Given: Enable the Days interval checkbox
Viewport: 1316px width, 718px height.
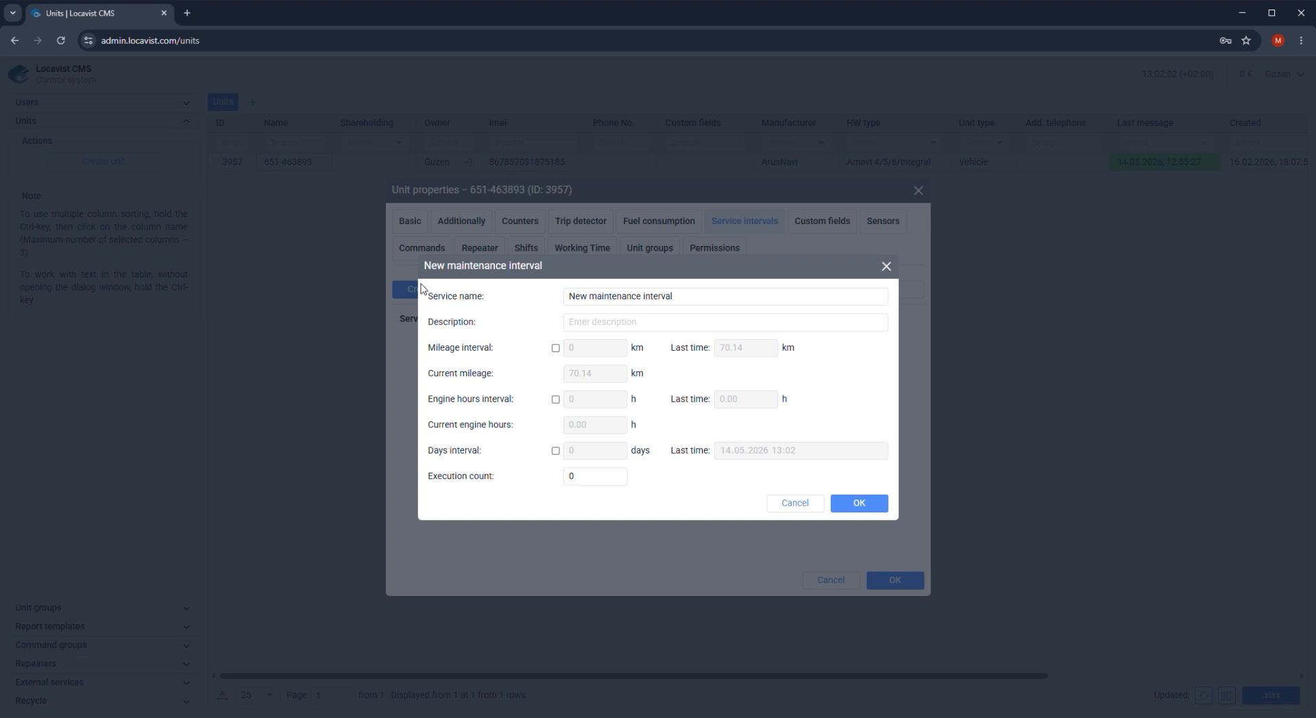Looking at the screenshot, I should (x=555, y=451).
